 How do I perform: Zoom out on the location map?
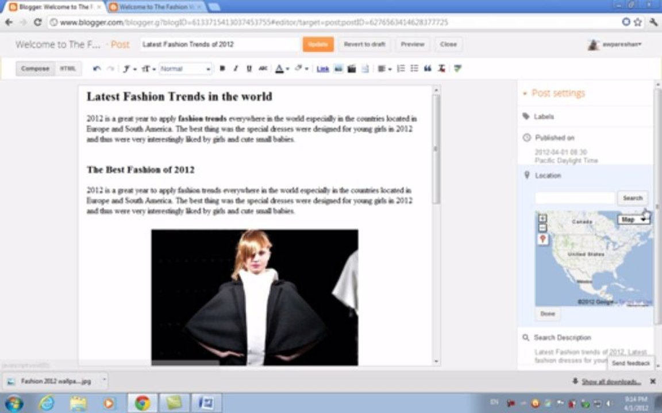pos(542,228)
